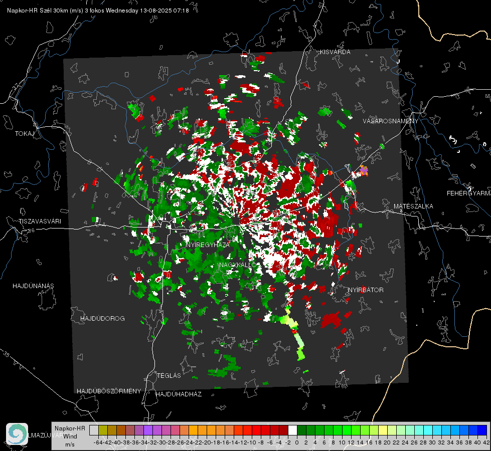This screenshot has width=491, height=451.
Task: Click the large red echo southwest of Nyírbátor
Action: click(331, 319)
